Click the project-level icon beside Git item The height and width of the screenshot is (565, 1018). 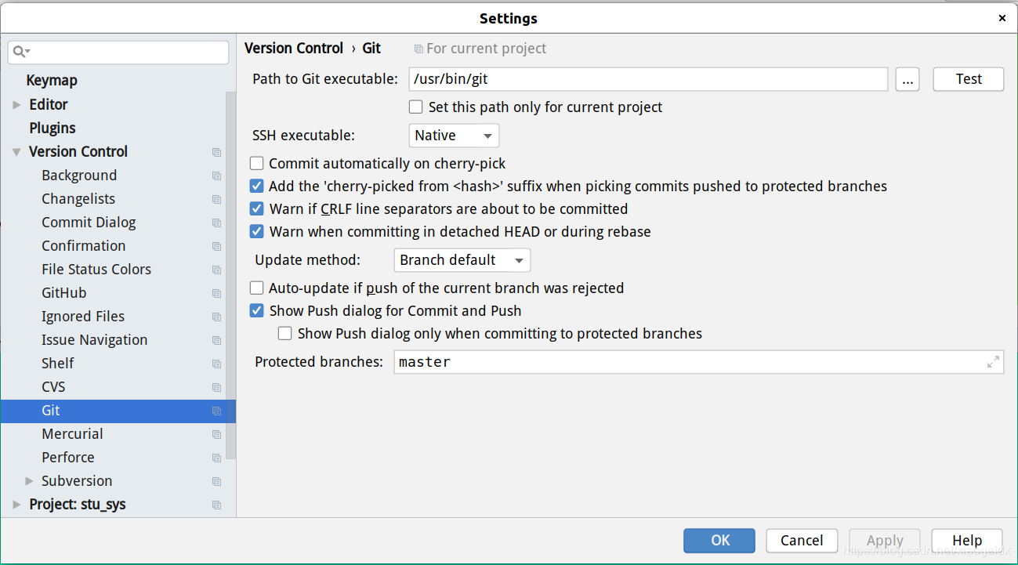tap(217, 411)
